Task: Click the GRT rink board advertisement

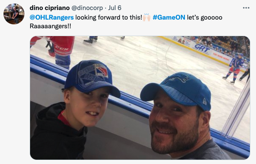Action: [202, 48]
